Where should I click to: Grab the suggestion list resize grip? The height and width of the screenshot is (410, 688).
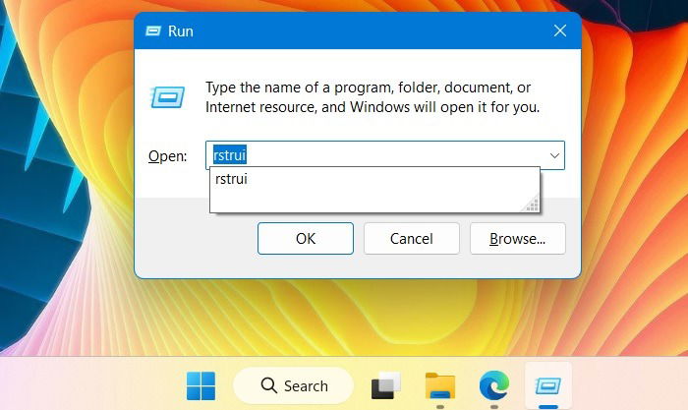532,205
